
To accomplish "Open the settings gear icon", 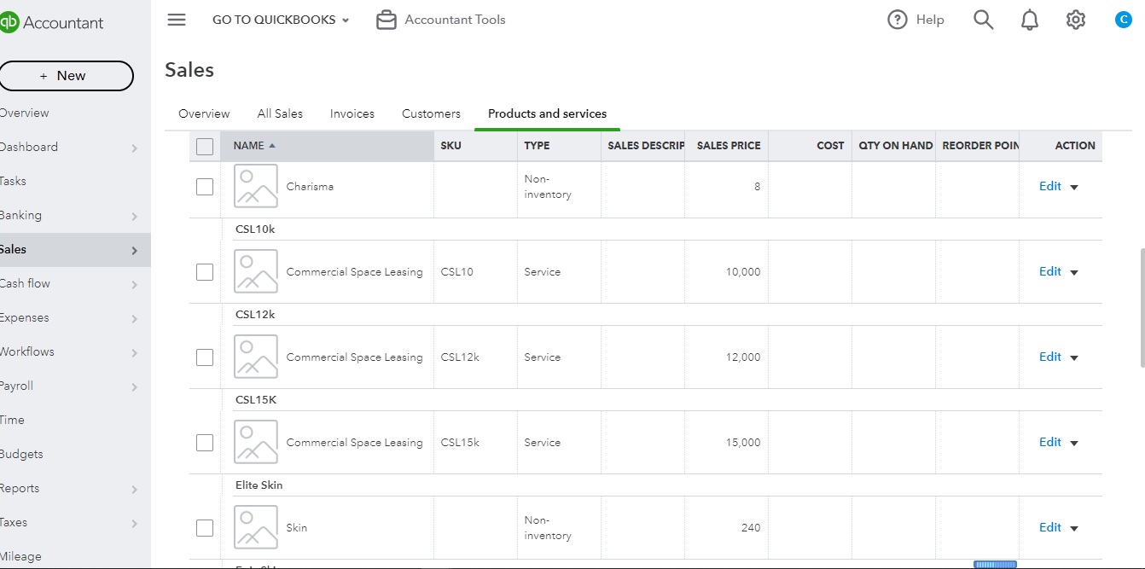I will [1076, 20].
